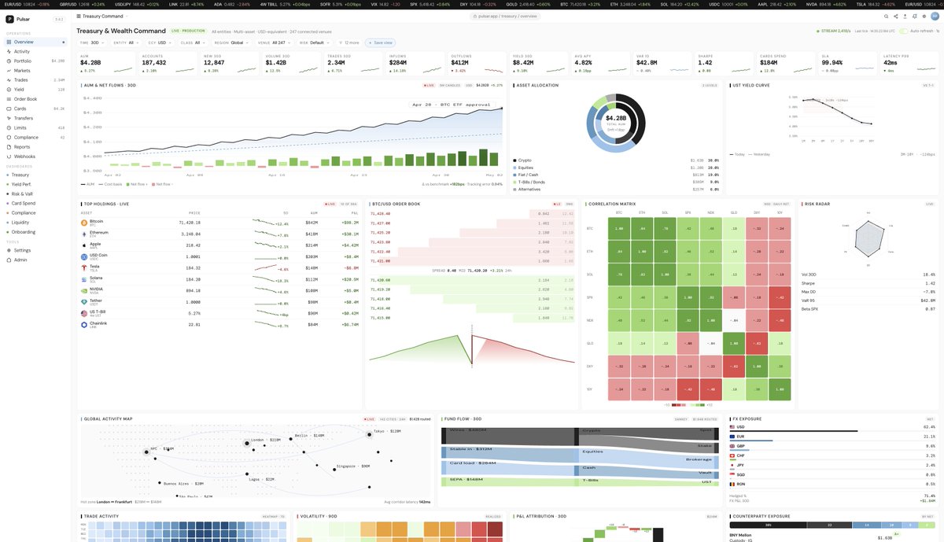Open the Time 30D filter dropdown
Image resolution: width=944 pixels, height=542 pixels.
pos(94,42)
